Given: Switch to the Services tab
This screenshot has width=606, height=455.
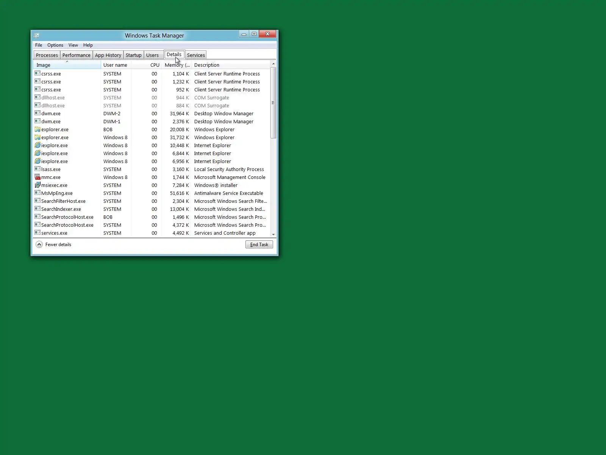Looking at the screenshot, I should click(x=196, y=55).
